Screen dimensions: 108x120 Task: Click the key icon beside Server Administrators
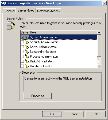(27, 47)
